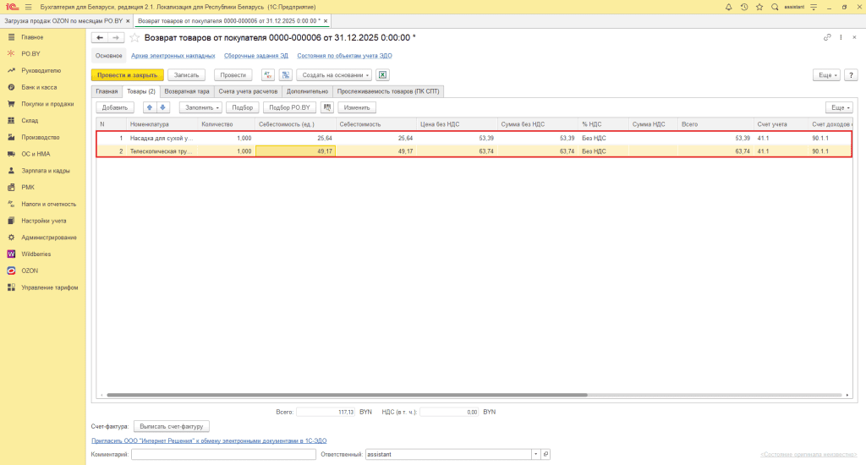Open Состояния по объектам учета ЭДО link

(345, 56)
